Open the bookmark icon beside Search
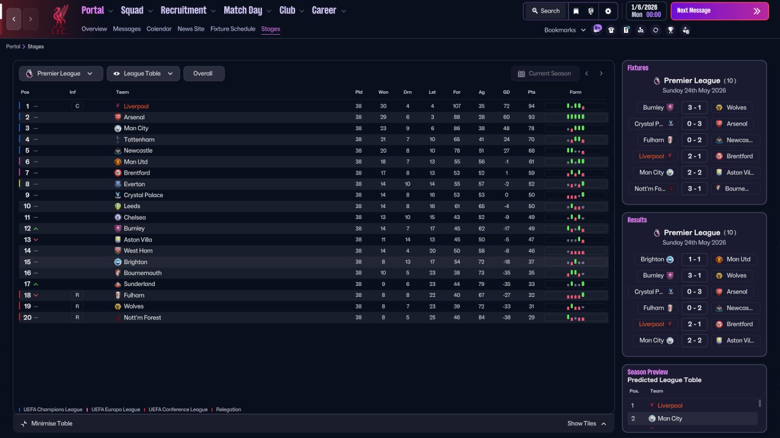The width and height of the screenshot is (780, 438). coord(576,11)
